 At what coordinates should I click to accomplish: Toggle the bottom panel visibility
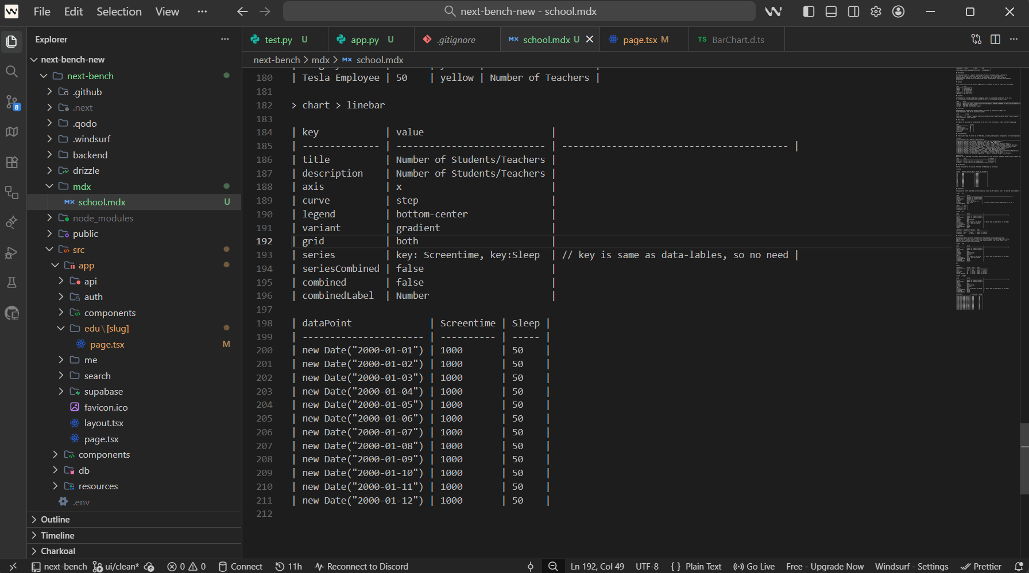[x=831, y=11]
